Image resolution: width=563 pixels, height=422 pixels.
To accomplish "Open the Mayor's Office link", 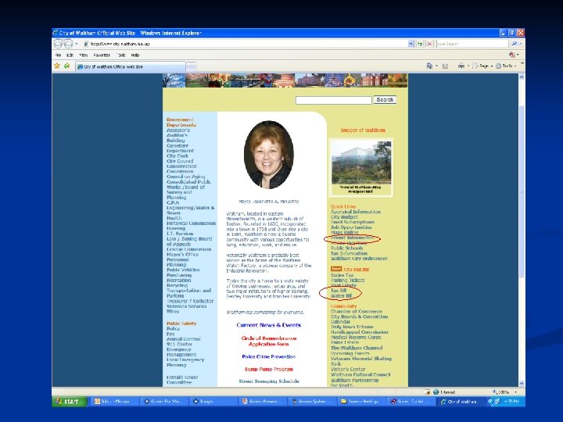I will [182, 254].
